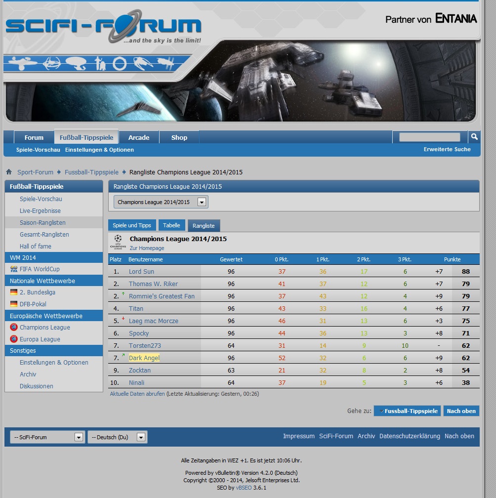Click the Champions League logo above table

[118, 241]
